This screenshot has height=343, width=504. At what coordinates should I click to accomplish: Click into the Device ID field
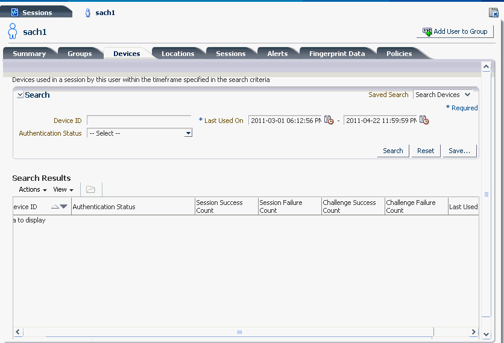click(x=139, y=121)
